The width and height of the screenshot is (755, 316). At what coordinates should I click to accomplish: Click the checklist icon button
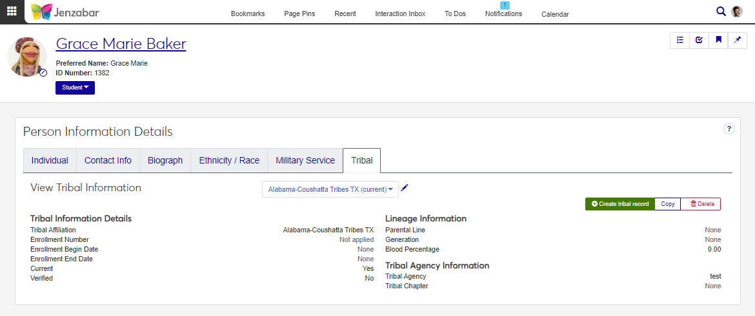coord(699,40)
